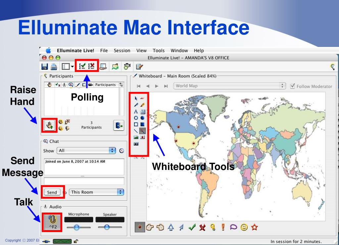The height and width of the screenshot is (245, 339).
Task: Go to the next whiteboard page
Action: point(157,86)
